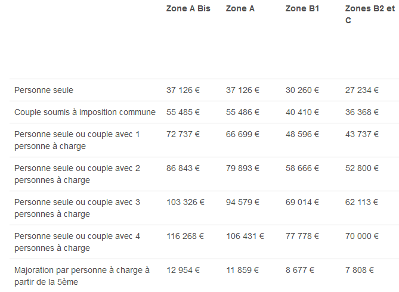Select the 103 326 € value

pos(185,203)
